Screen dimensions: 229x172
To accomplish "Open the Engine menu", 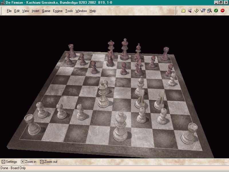I will coord(58,11).
